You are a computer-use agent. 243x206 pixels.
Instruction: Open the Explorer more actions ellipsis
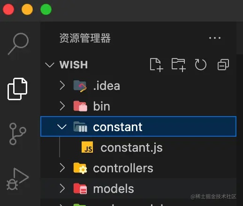coord(215,38)
